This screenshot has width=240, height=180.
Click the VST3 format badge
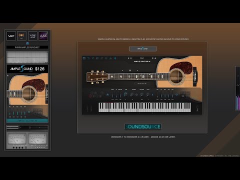(32, 36)
